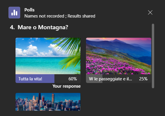Click the gray unfilled part of the 60% bar
This screenshot has height=116, width=165.
pyautogui.click(x=68, y=79)
